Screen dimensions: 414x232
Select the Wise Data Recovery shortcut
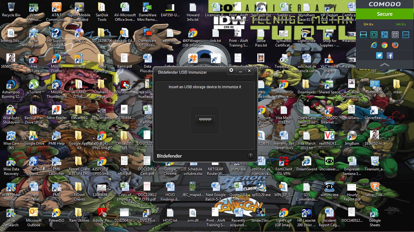11,166
